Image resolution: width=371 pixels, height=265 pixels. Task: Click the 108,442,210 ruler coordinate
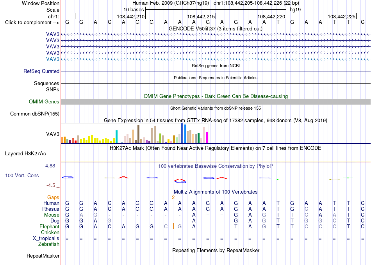(x=130, y=16)
